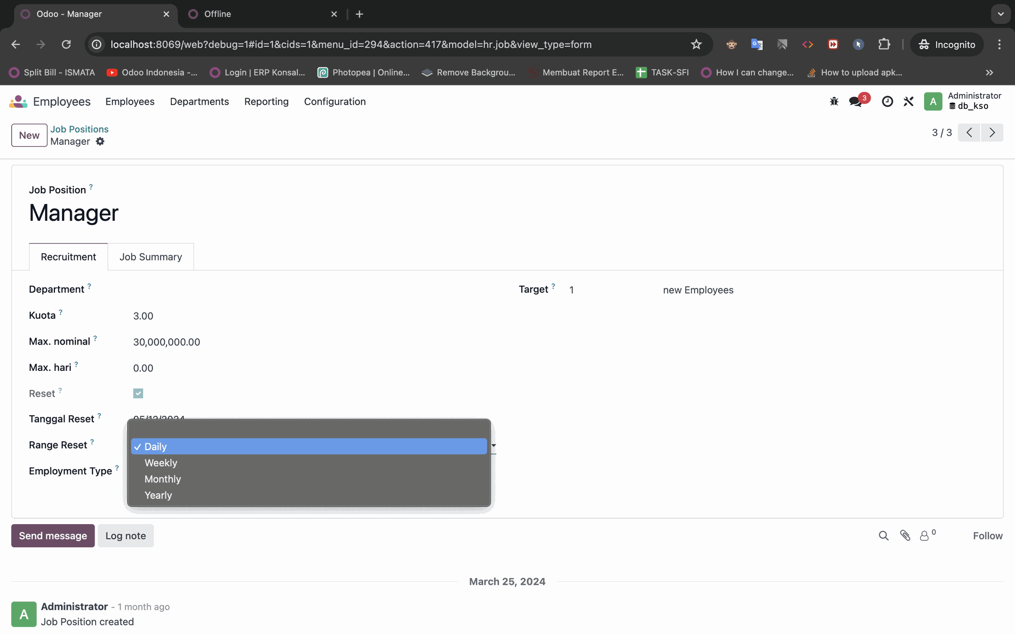Click the attachment paperclip icon
Viewport: 1015px width, 634px height.
tap(905, 536)
